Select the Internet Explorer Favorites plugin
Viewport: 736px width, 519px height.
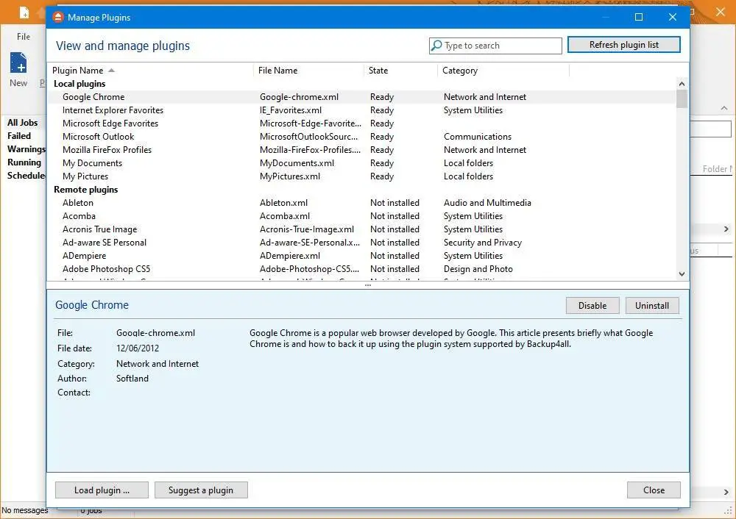[x=362, y=110]
